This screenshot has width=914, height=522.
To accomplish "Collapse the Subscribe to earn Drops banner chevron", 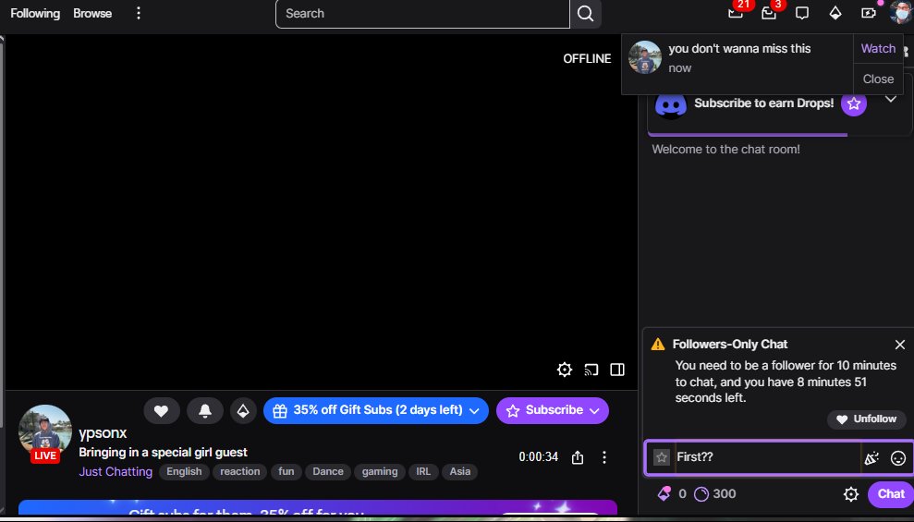I will coord(891,99).
